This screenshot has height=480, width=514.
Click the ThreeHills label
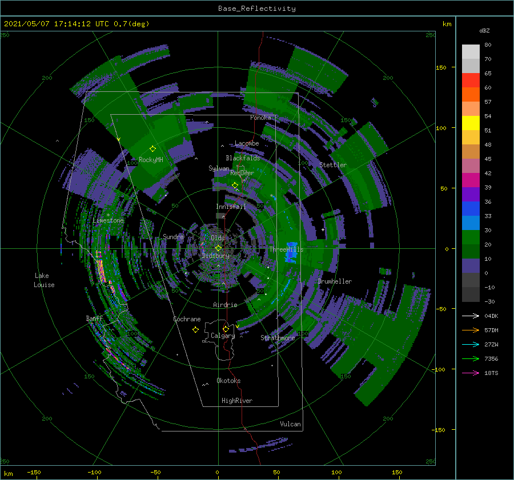287,249
